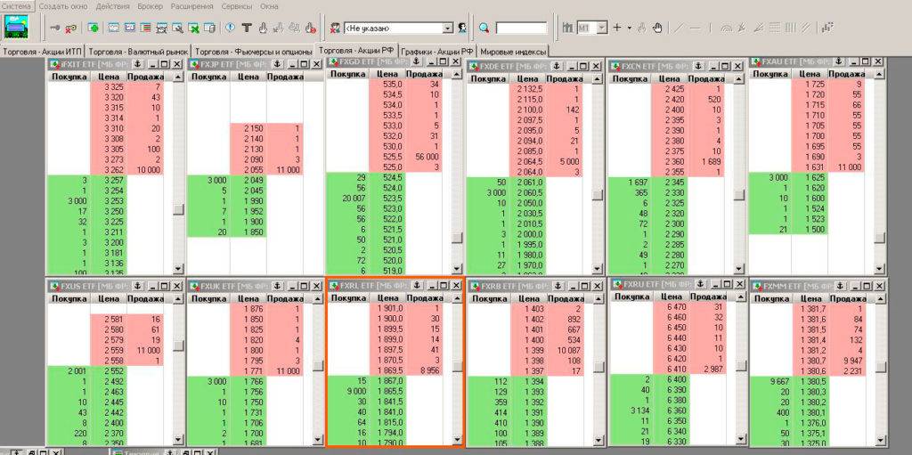This screenshot has height=455, width=912.
Task: Open the M1 timeframe dropdown
Action: [603, 28]
